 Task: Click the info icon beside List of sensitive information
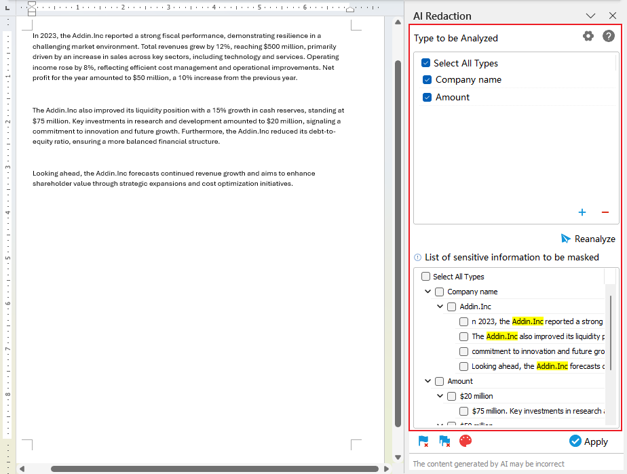point(417,258)
